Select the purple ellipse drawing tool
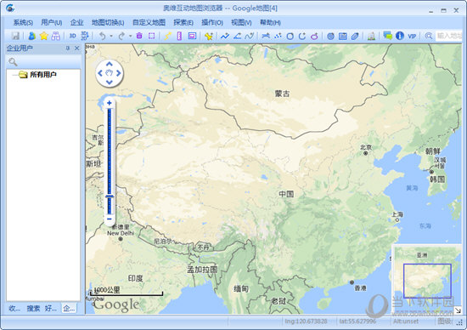The image size is (467, 330). [x=314, y=37]
